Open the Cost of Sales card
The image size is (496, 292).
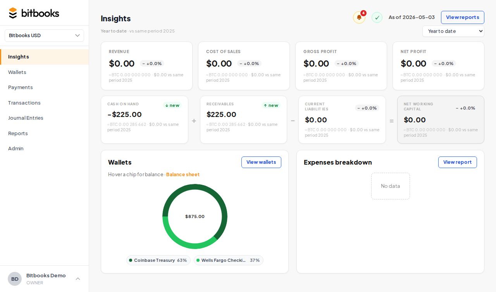pos(244,66)
